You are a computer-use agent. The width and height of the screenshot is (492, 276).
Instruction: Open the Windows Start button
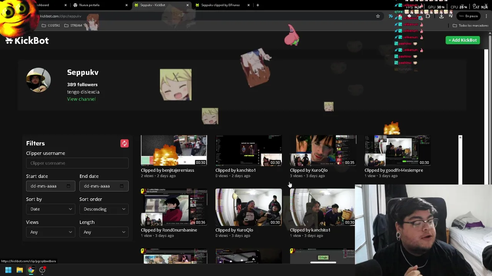pyautogui.click(x=8, y=270)
